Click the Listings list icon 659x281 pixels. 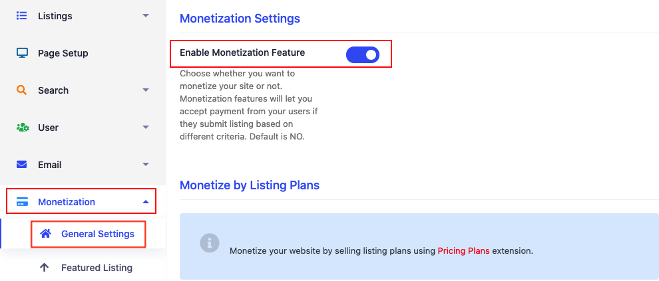[22, 16]
